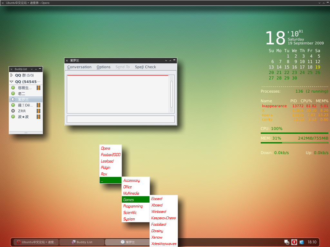The width and height of the screenshot is (330, 247).
Task: Click the down-arrow button in 紫罗兰 window title bar
Action: (x=166, y=60)
